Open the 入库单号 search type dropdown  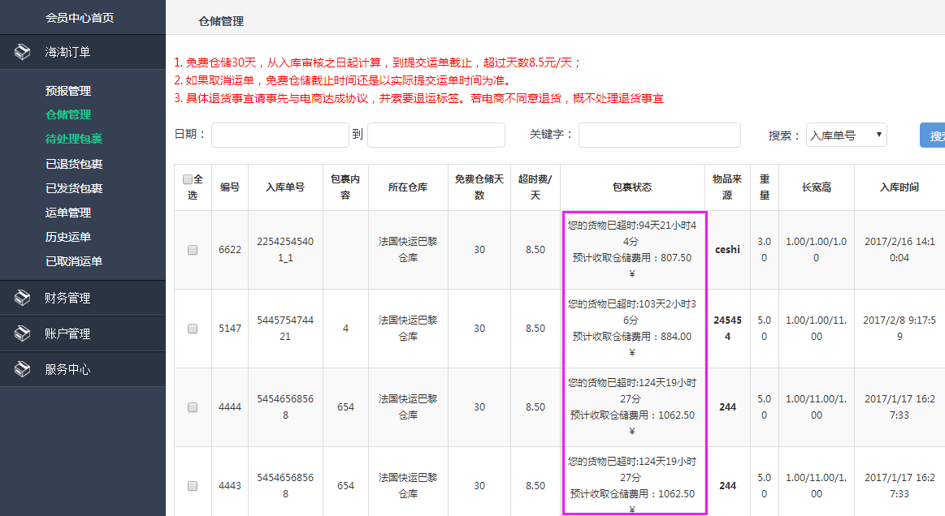[846, 135]
